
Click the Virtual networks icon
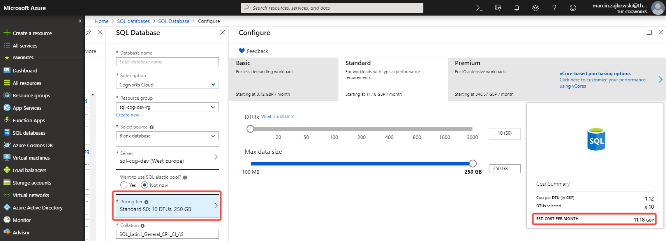(x=7, y=195)
